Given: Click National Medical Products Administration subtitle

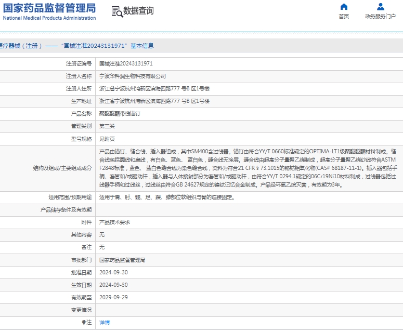Looking at the screenshot, I should click(49, 18).
